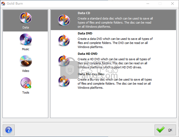
Task: Click the Data DVD flame disc icon
Action: point(64,40)
